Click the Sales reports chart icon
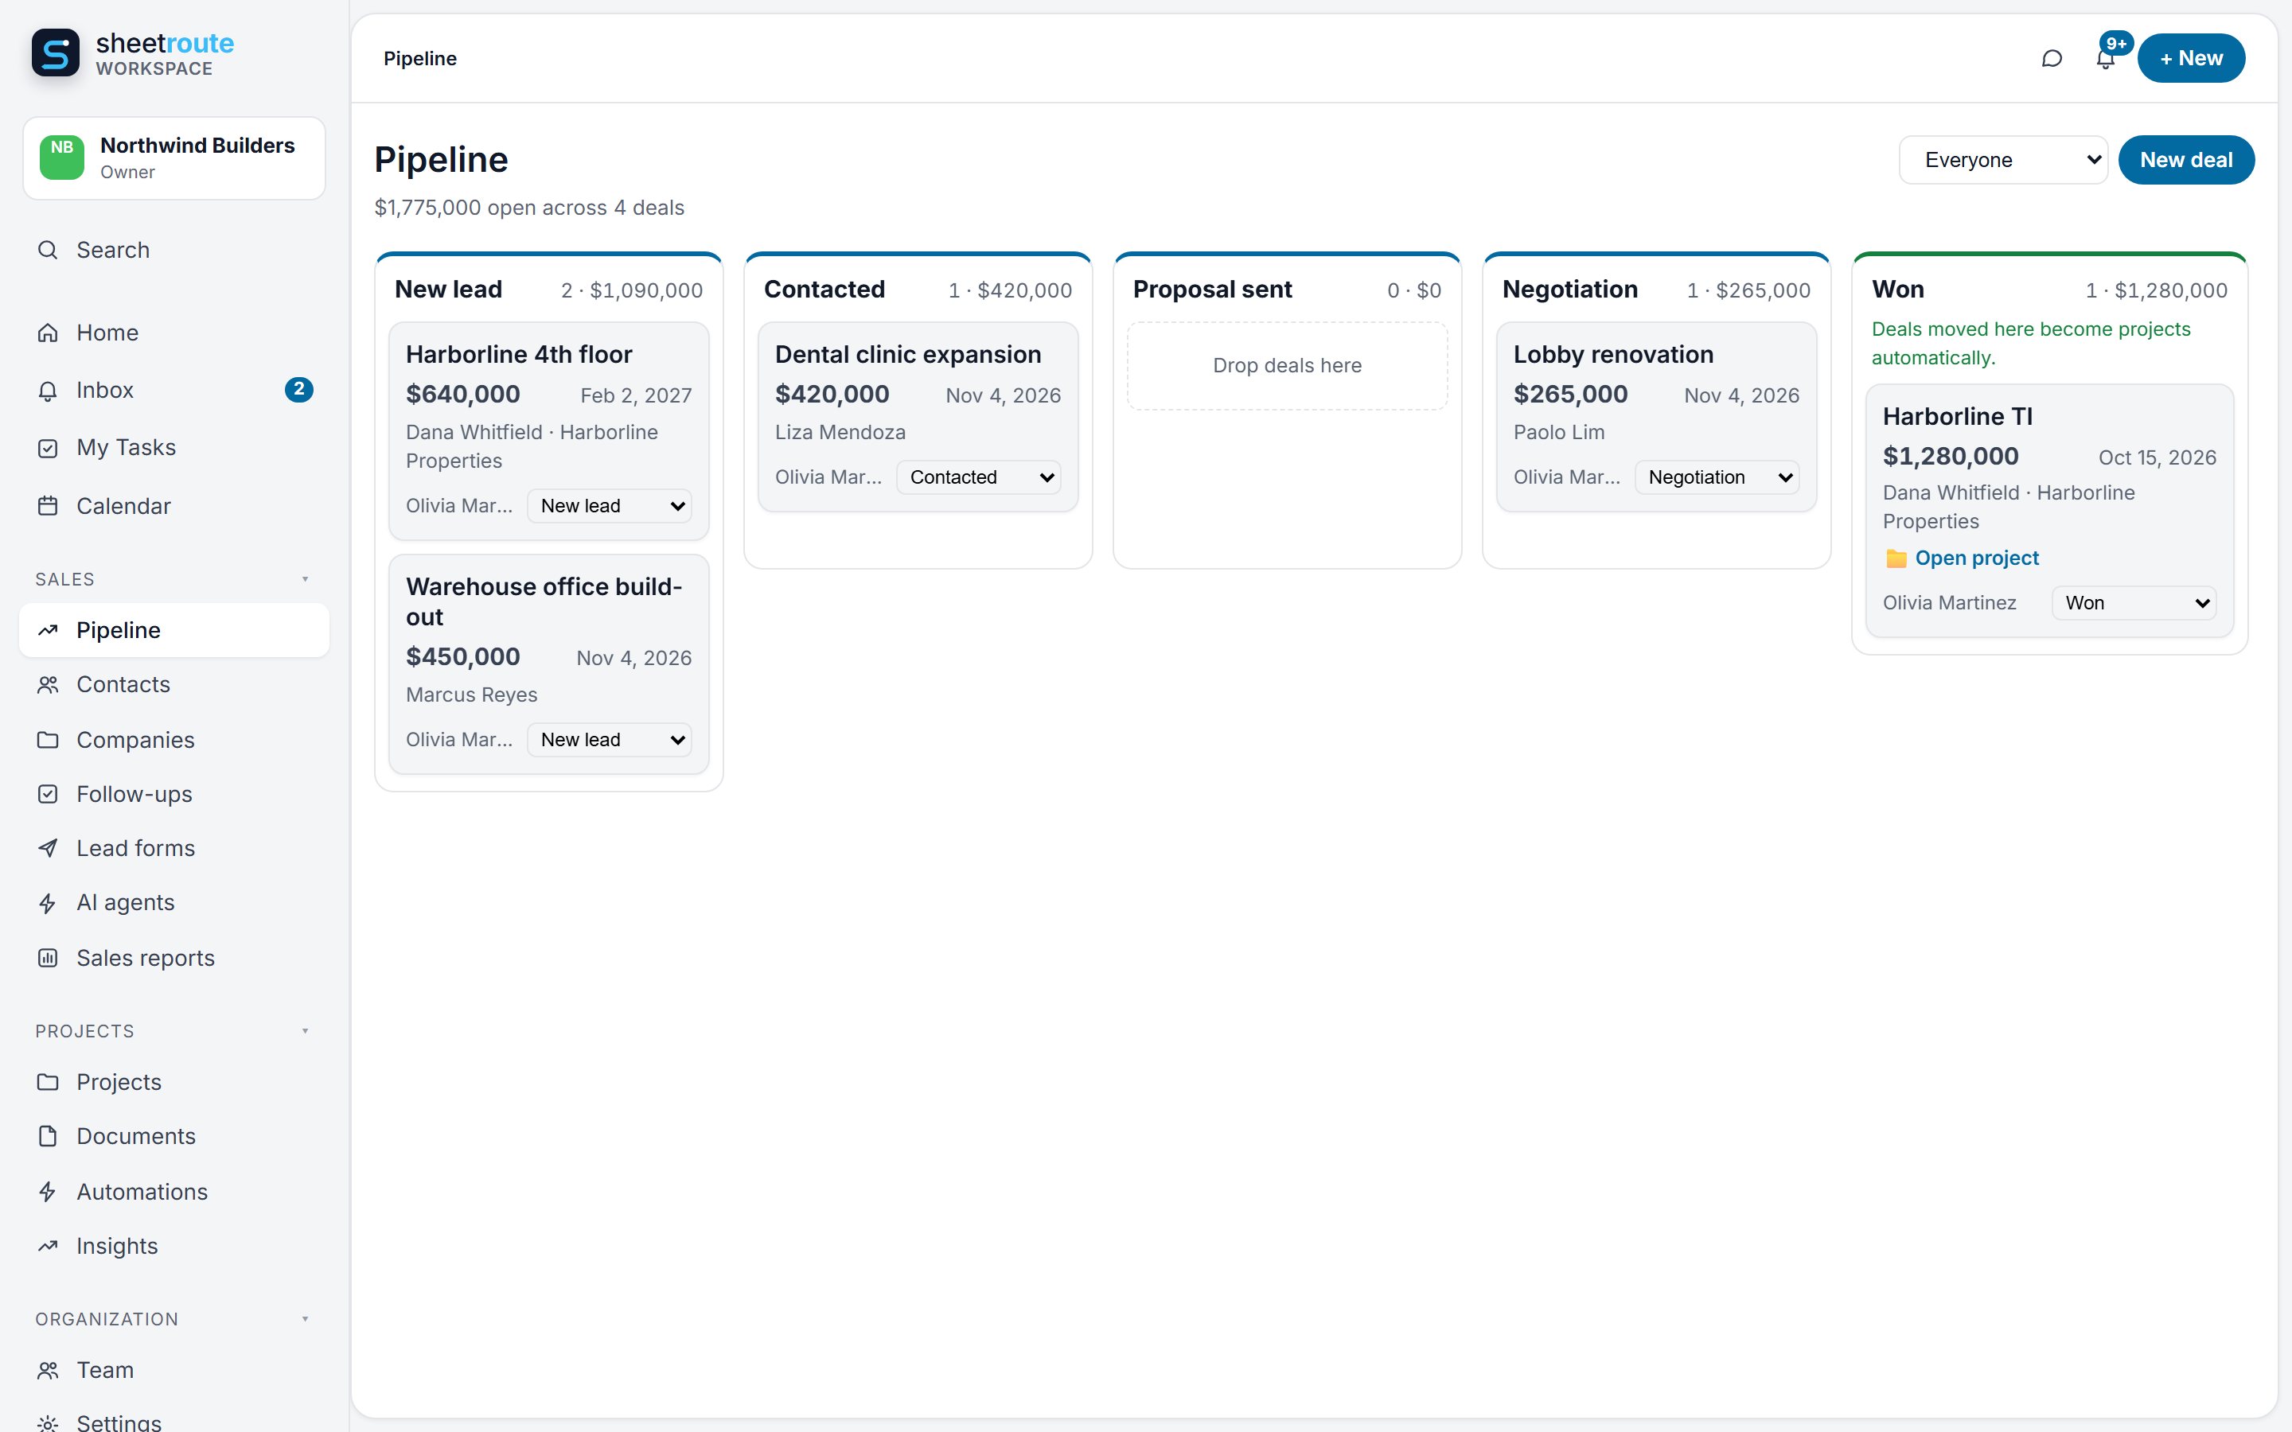Screen dimensions: 2292x1432 [x=48, y=958]
